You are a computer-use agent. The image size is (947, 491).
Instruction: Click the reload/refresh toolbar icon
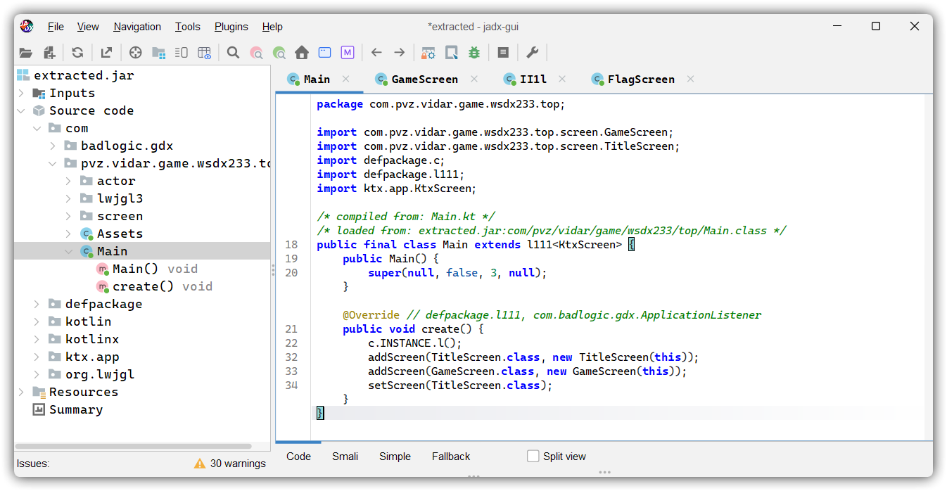tap(77, 53)
